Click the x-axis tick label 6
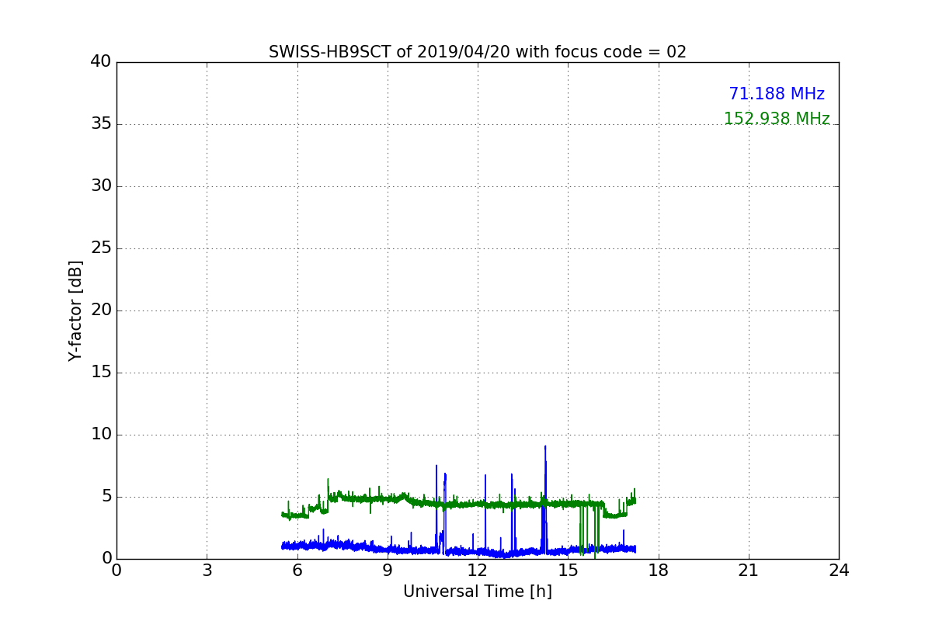The image size is (932, 621). click(297, 571)
